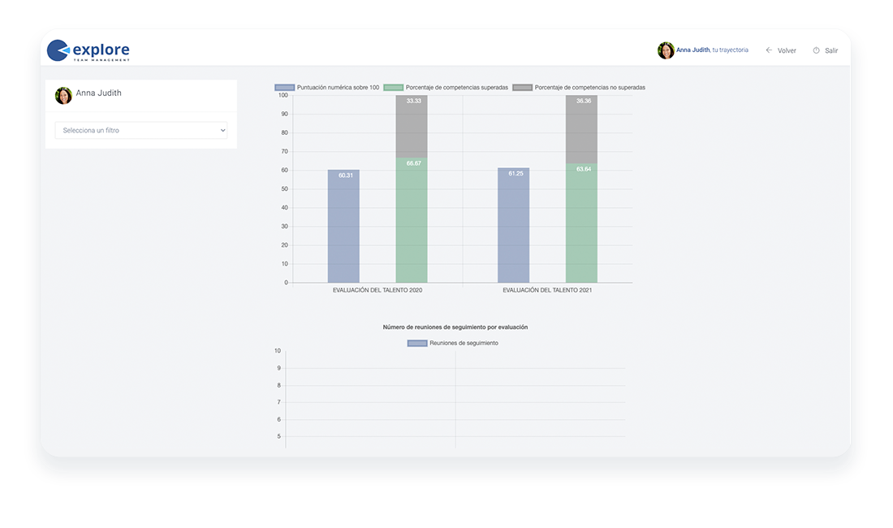Click the gray 33.33 bar segment
This screenshot has width=893, height=528.
[x=412, y=127]
